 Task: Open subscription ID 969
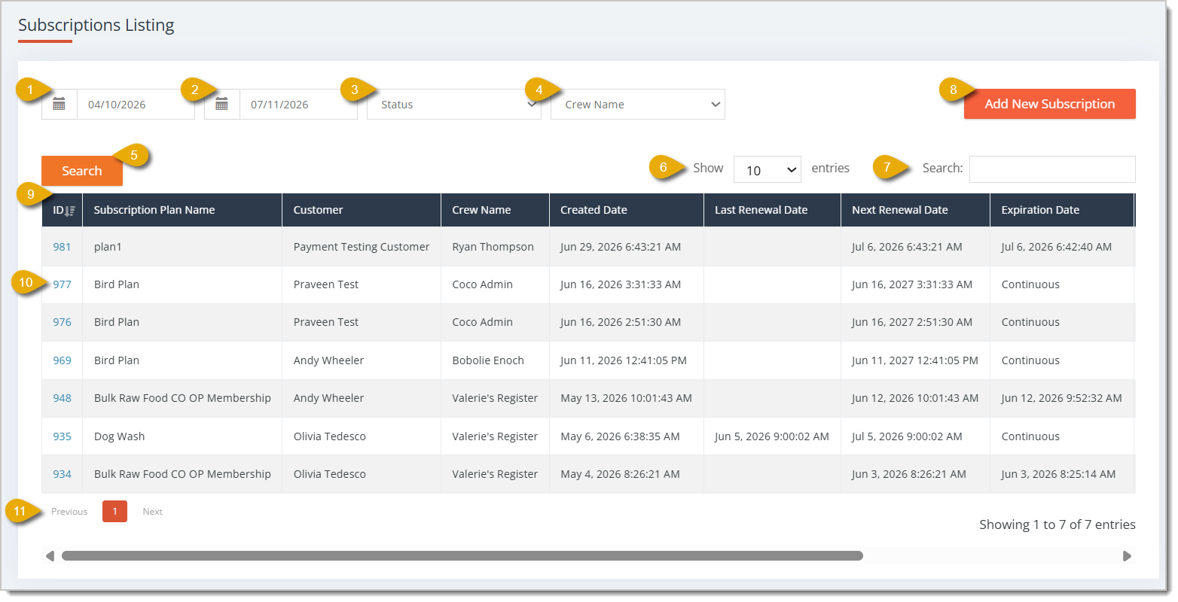(x=62, y=360)
